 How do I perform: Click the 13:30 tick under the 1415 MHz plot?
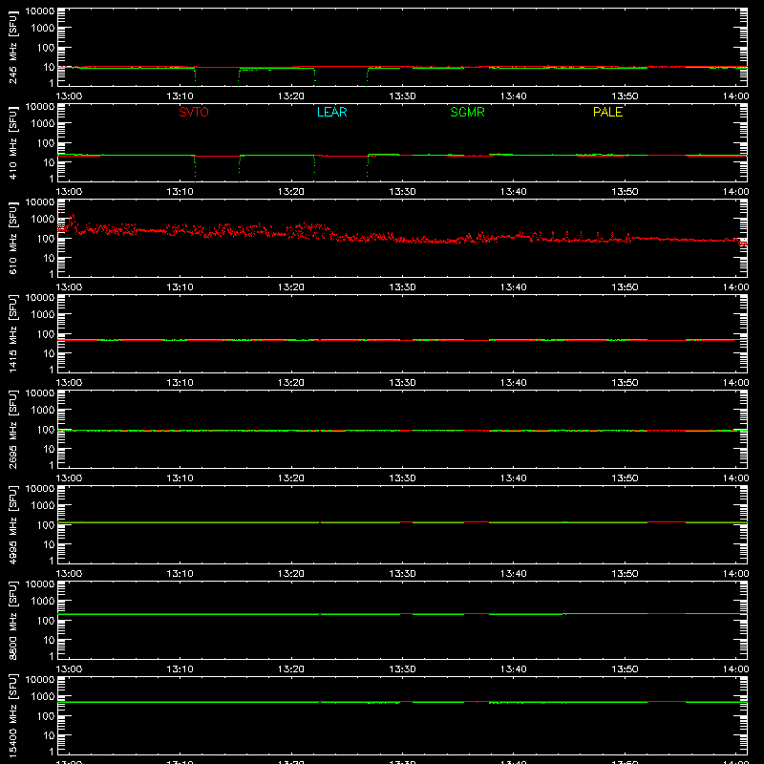pos(402,383)
